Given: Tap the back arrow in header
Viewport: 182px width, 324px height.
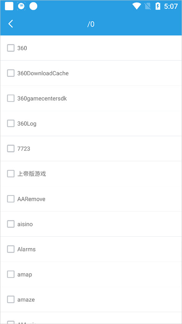Looking at the screenshot, I should tap(11, 24).
